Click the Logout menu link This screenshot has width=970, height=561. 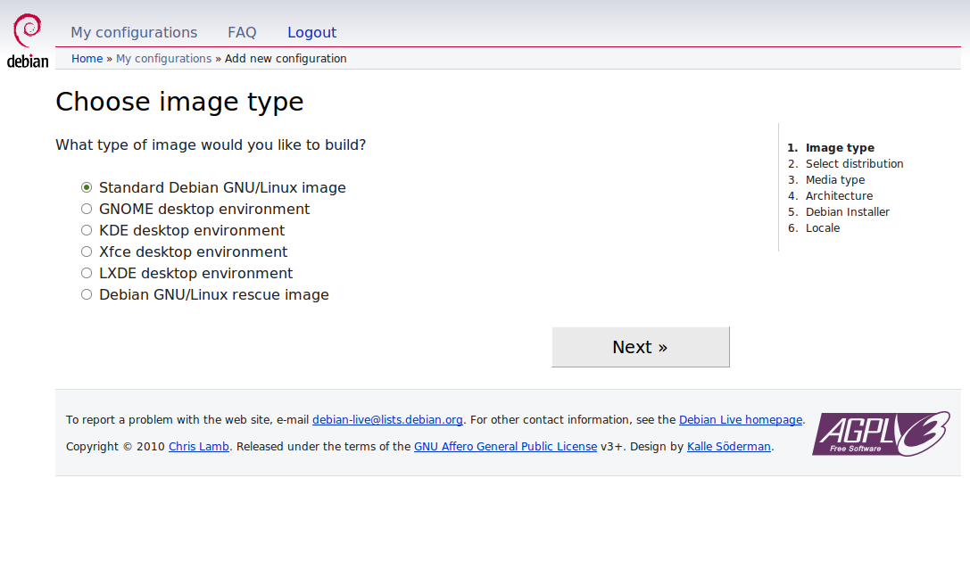pos(311,32)
